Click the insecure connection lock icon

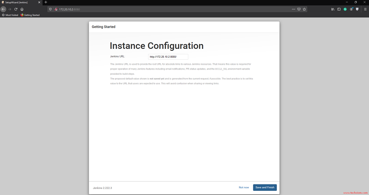(x=56, y=9)
